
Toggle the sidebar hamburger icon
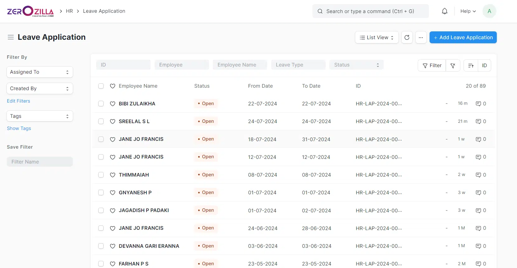click(x=11, y=37)
